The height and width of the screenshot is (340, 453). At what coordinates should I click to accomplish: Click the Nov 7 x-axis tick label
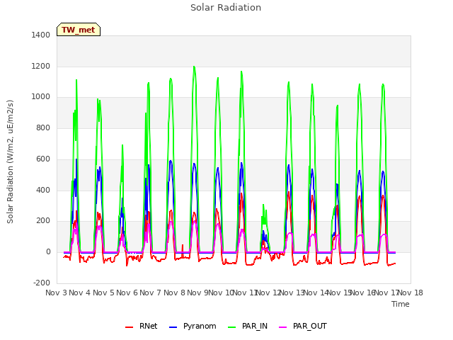point(151,293)
